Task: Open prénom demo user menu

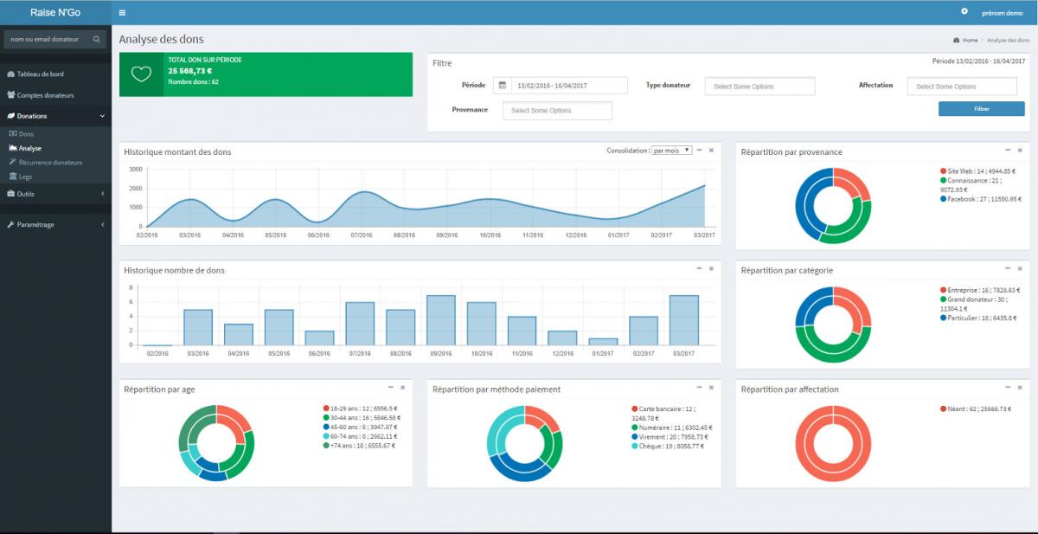Action: tap(1002, 13)
